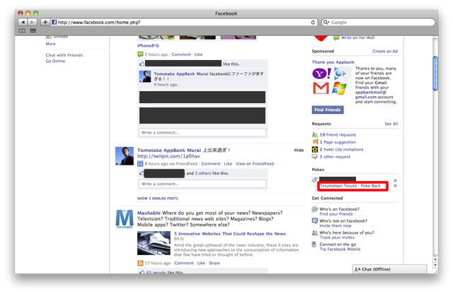Reload page using the refresh icon
The image size is (453, 294).
pos(313,22)
